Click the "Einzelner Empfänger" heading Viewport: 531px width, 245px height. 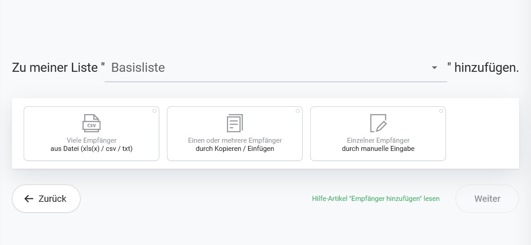click(x=378, y=140)
